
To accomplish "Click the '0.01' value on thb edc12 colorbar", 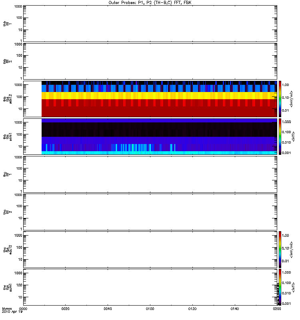I will click(x=286, y=110).
